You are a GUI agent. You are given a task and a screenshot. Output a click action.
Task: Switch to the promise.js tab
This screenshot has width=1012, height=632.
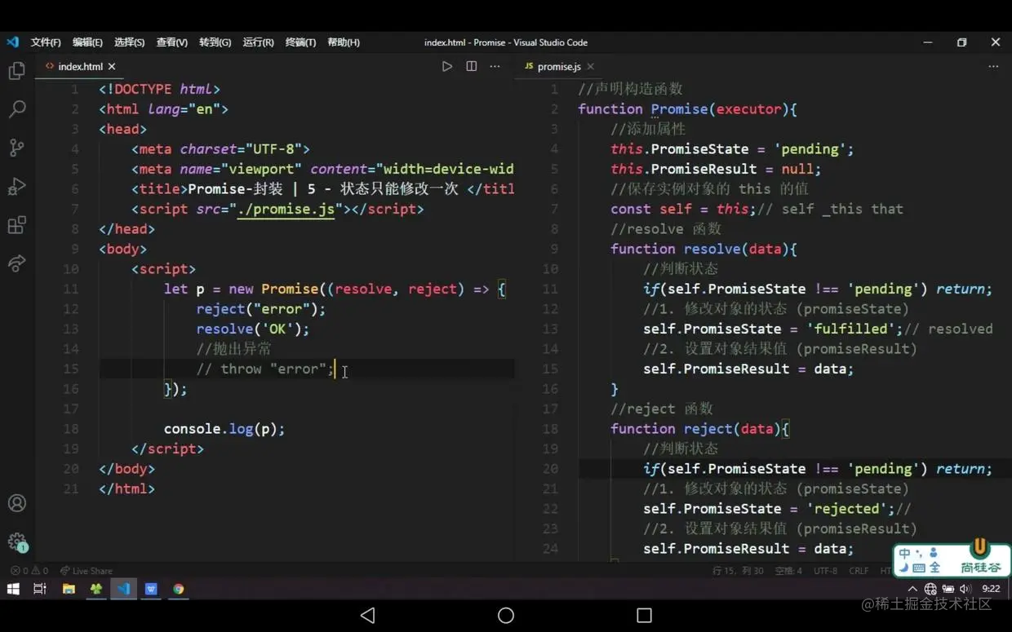point(558,67)
